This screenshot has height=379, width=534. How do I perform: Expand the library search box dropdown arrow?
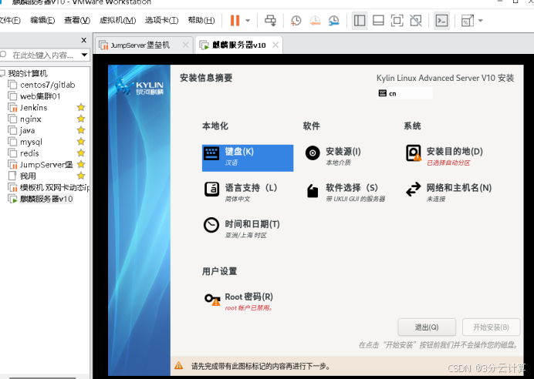click(83, 55)
